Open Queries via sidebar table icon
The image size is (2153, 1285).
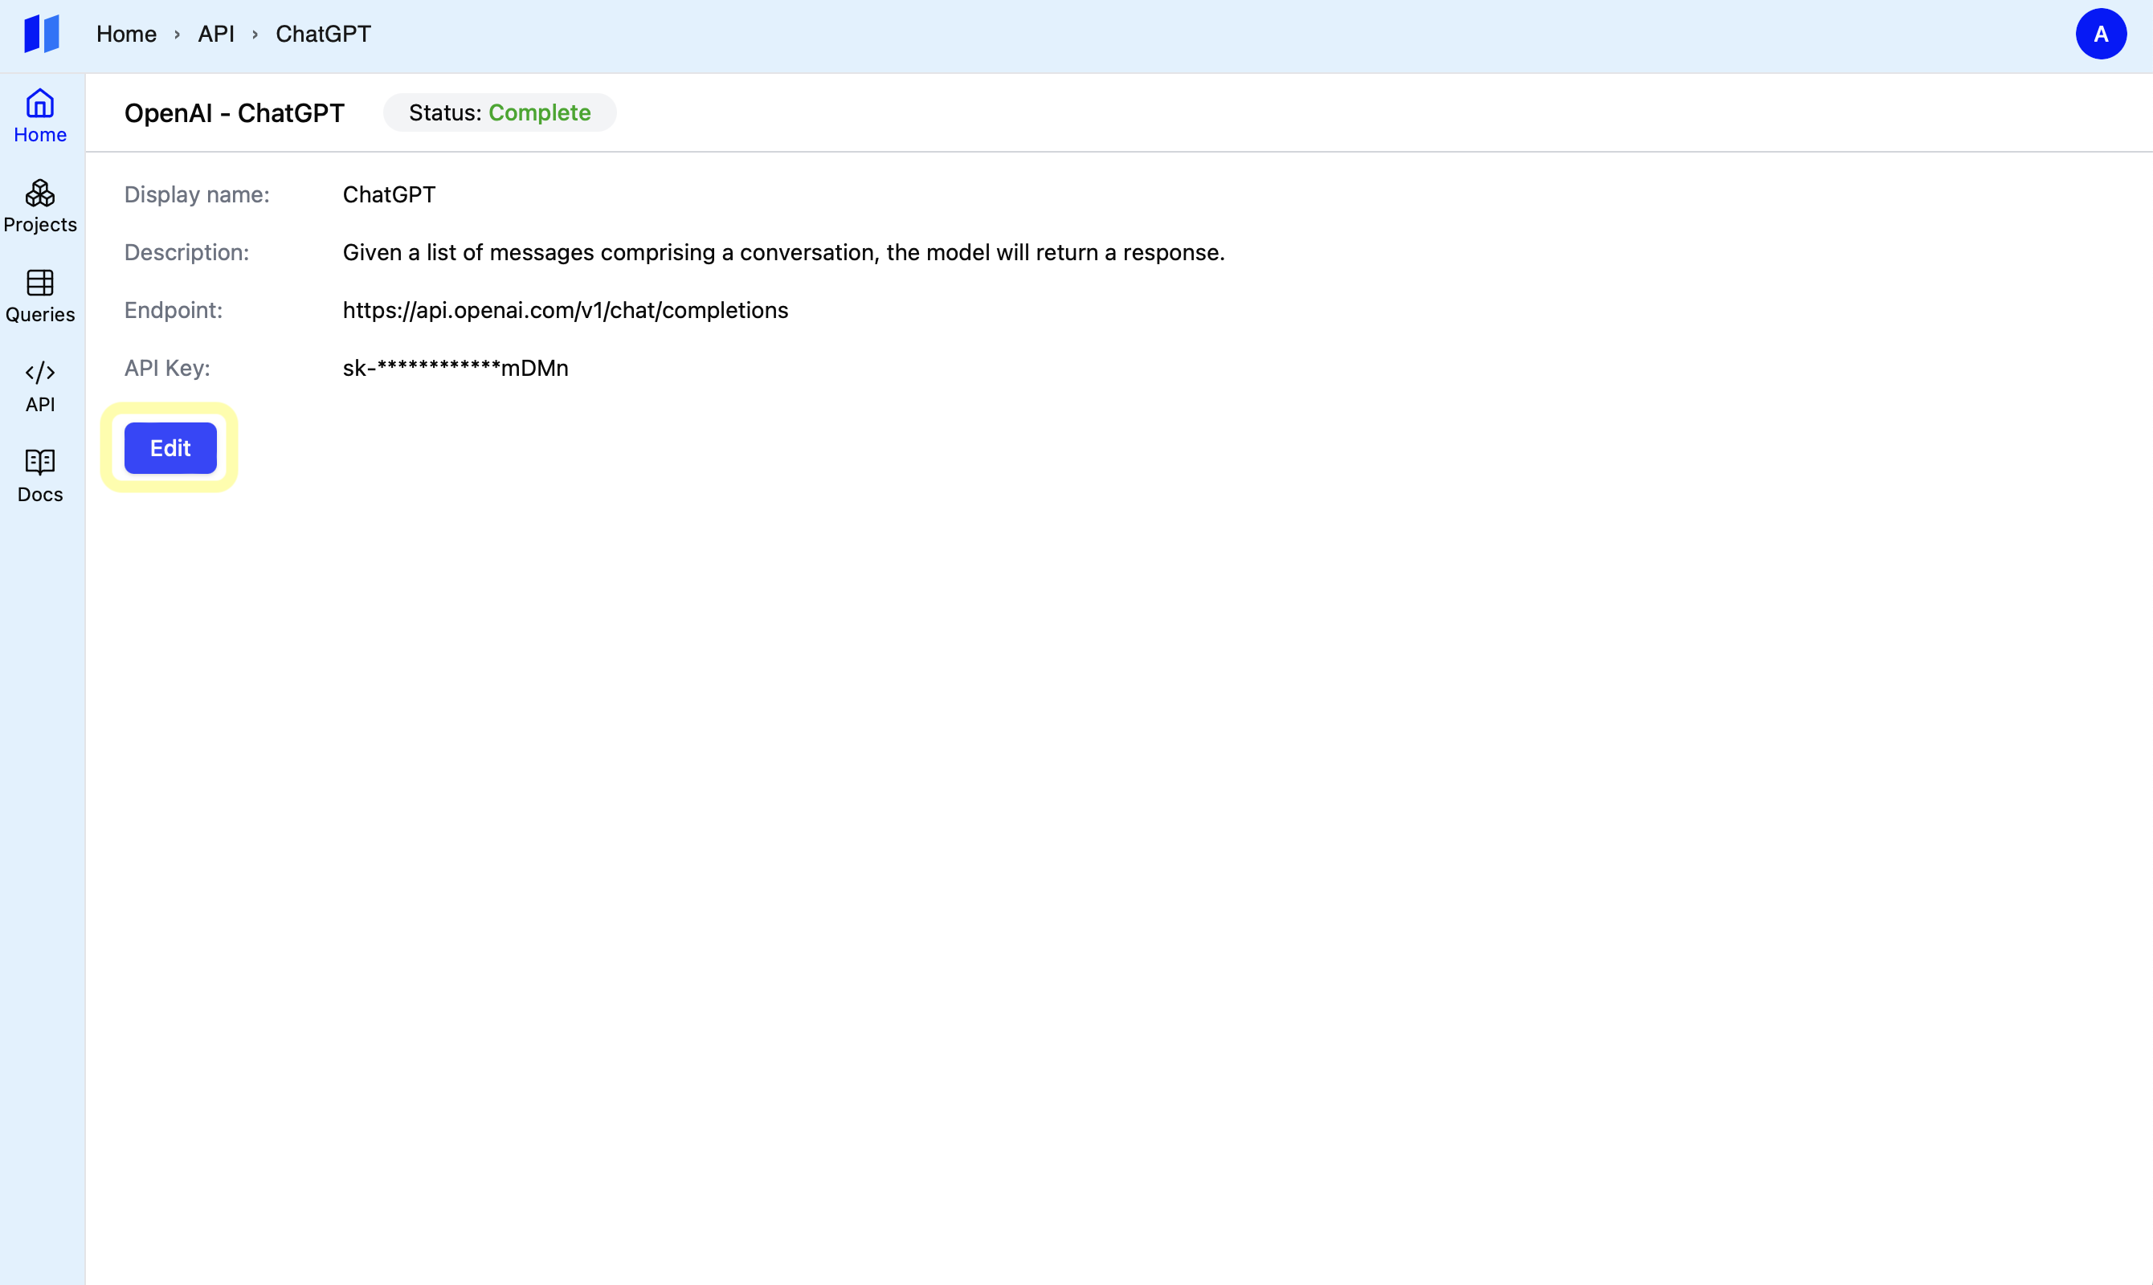[x=40, y=284]
